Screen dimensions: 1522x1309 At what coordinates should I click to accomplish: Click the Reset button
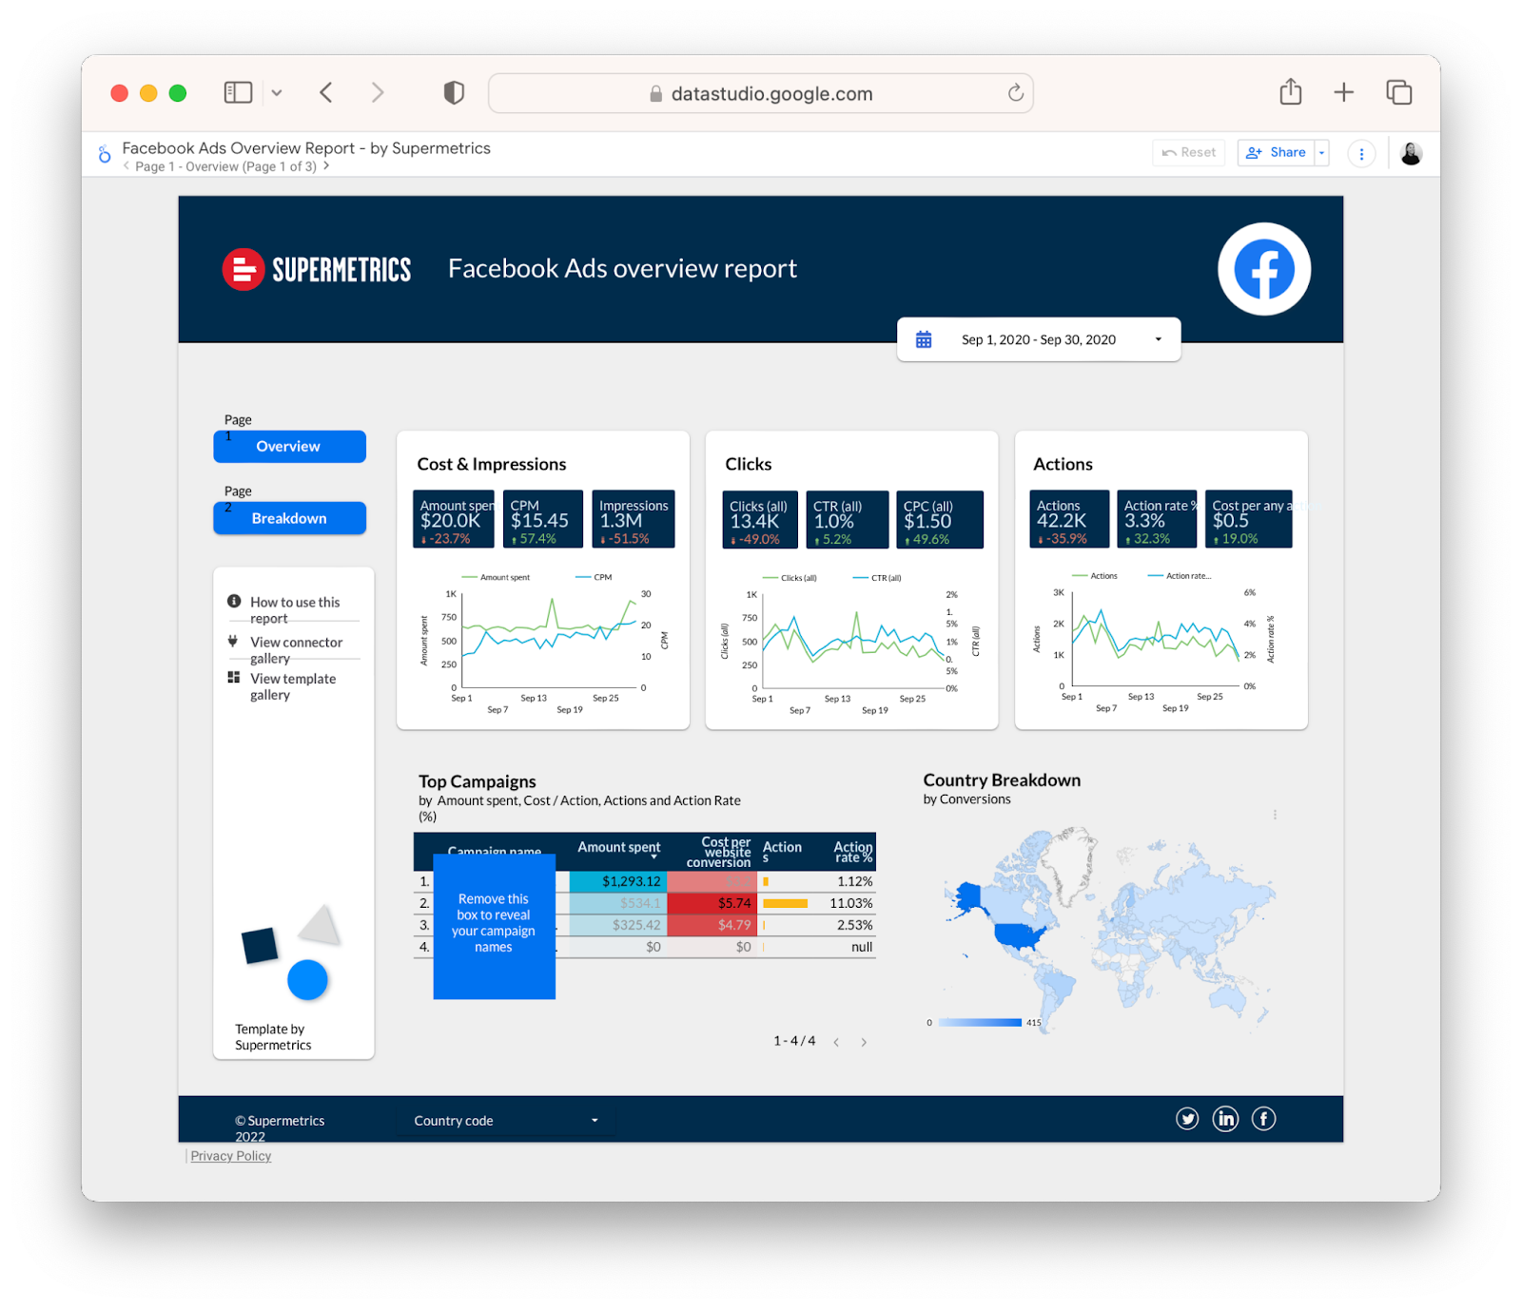[1188, 153]
